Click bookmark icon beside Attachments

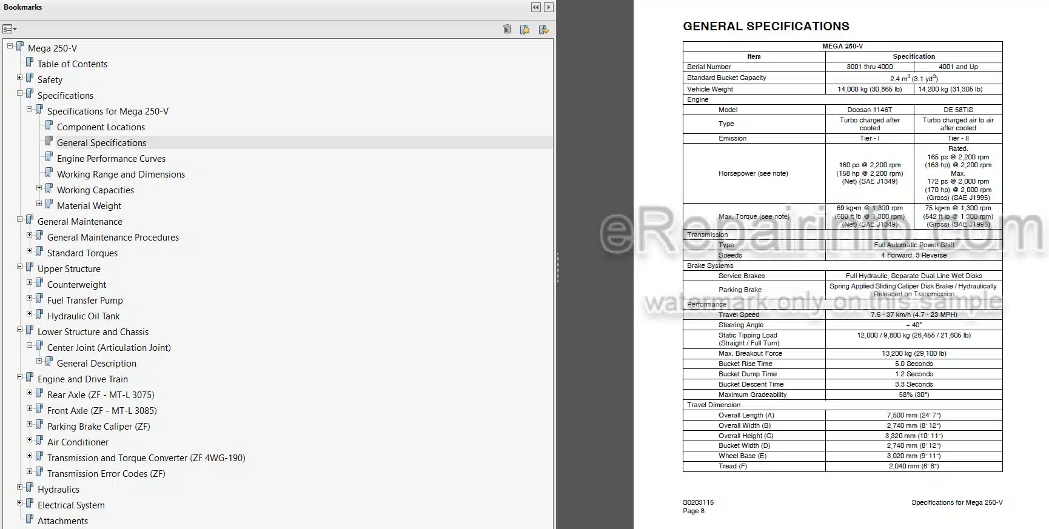pyautogui.click(x=30, y=519)
